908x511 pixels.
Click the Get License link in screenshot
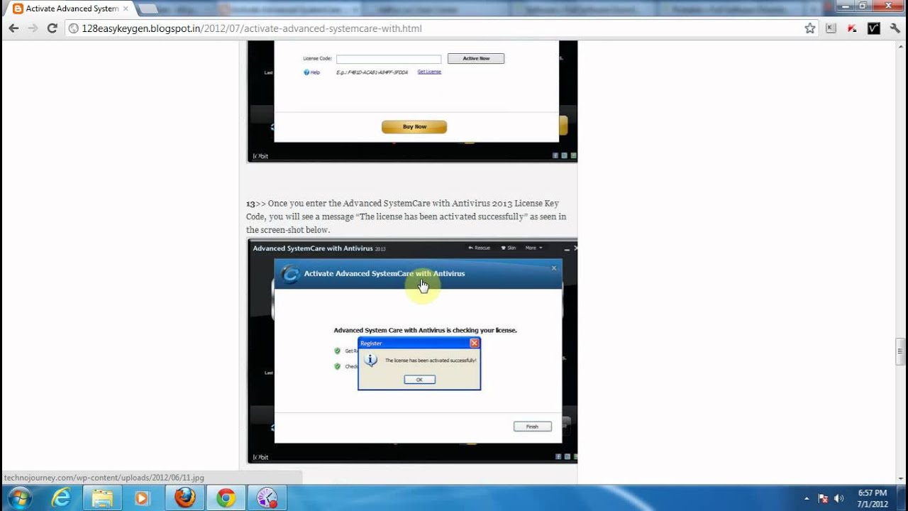coord(429,72)
